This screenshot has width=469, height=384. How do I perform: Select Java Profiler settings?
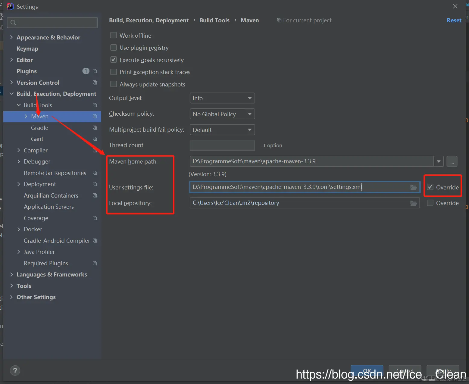click(x=39, y=252)
